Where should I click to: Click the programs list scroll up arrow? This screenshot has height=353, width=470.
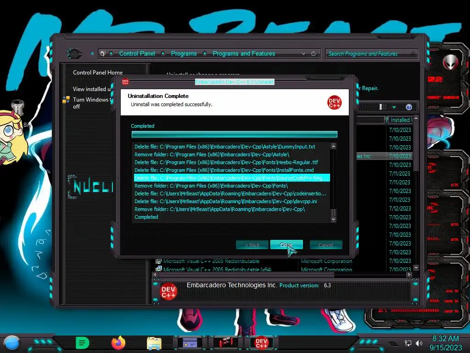[x=416, y=119]
